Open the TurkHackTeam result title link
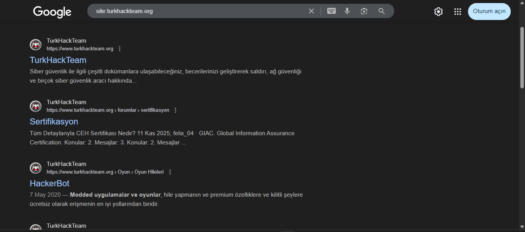 tap(58, 60)
